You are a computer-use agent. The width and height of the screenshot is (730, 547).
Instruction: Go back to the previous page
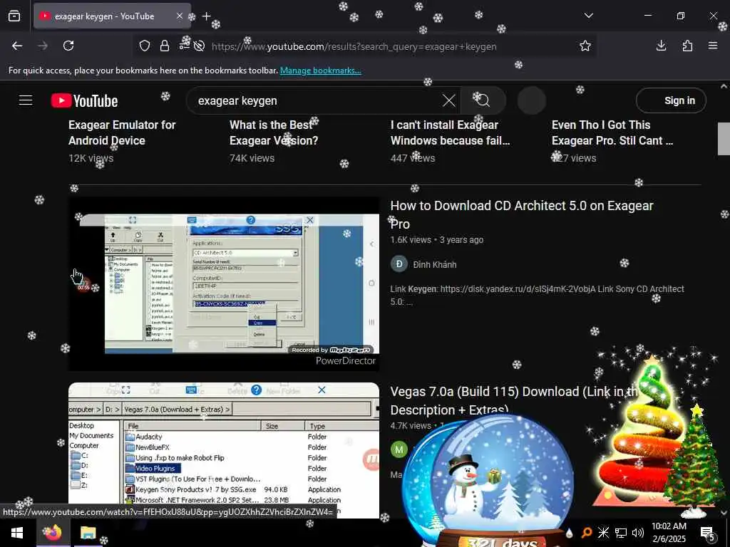[x=17, y=46]
